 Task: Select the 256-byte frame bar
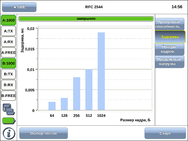point(76,94)
